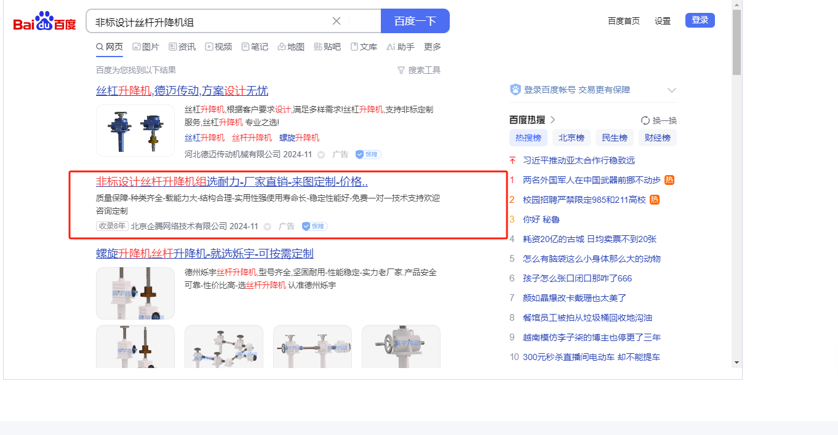This screenshot has width=838, height=435.
Task: Select the 财经榜 tab
Action: tap(658, 138)
